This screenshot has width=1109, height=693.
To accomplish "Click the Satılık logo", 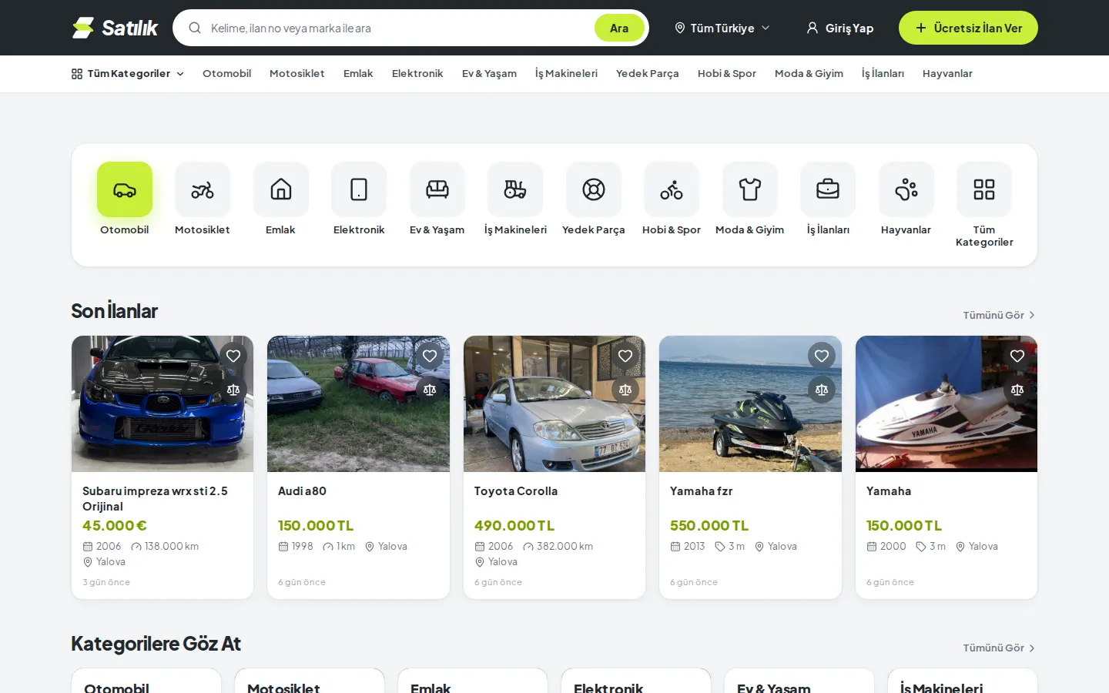I will point(115,28).
